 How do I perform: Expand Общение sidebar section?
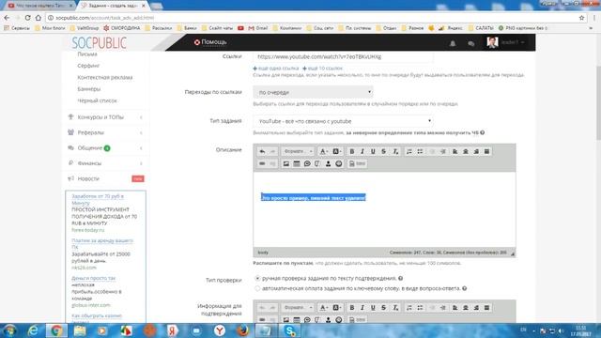pyautogui.click(x=105, y=148)
